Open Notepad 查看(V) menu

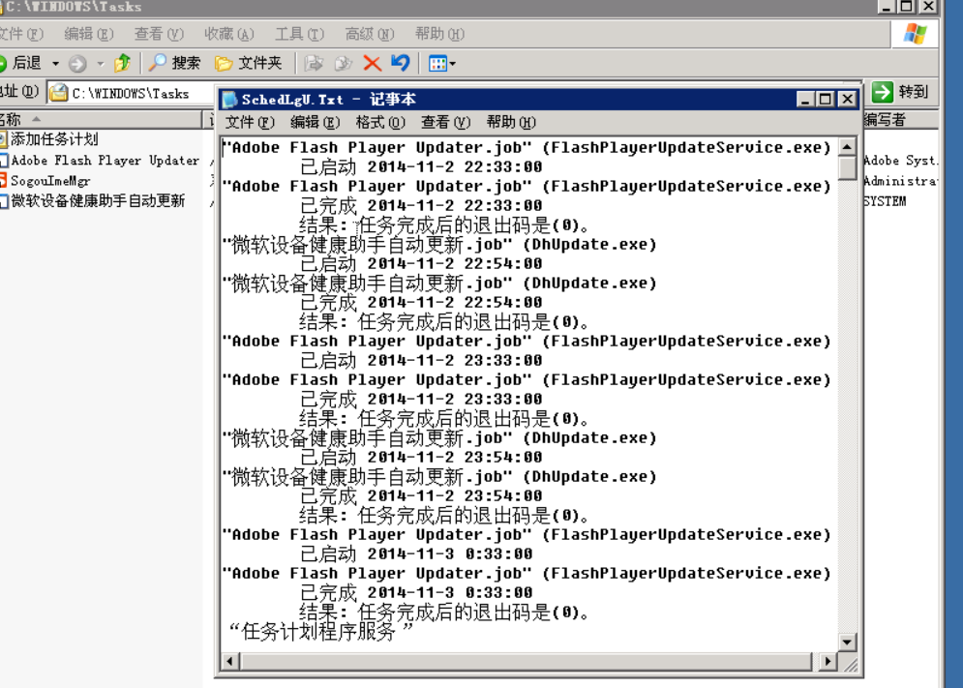tap(445, 122)
